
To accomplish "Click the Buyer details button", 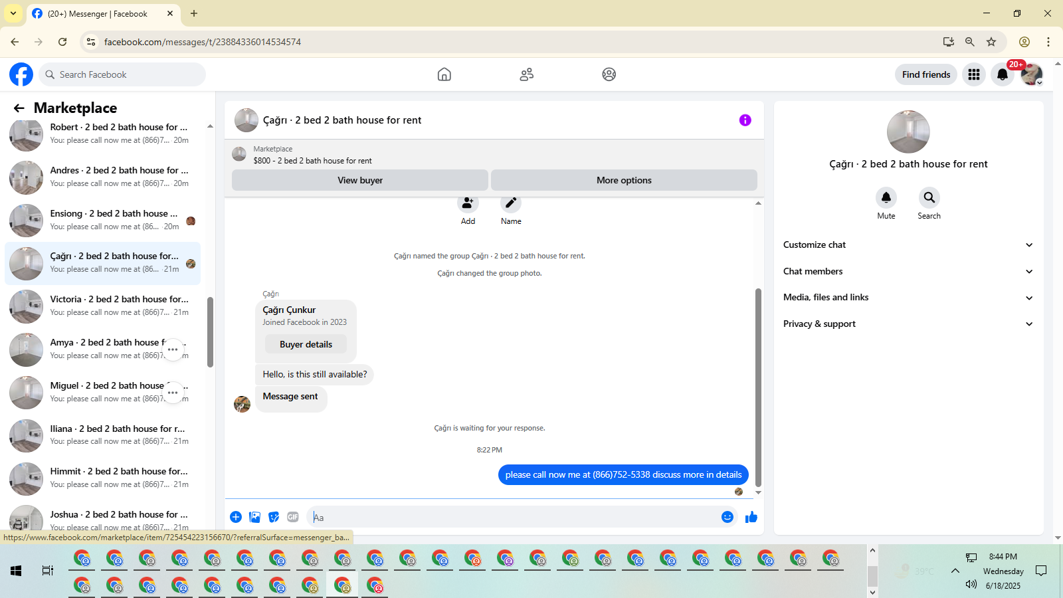I will point(306,344).
